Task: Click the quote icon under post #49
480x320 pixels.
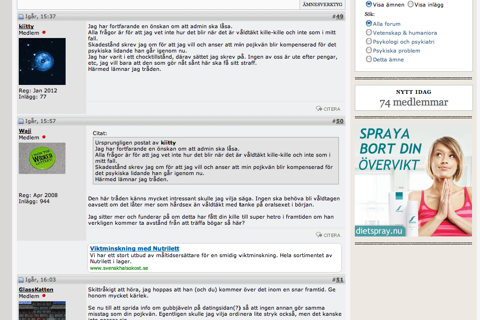Action: pos(319,108)
